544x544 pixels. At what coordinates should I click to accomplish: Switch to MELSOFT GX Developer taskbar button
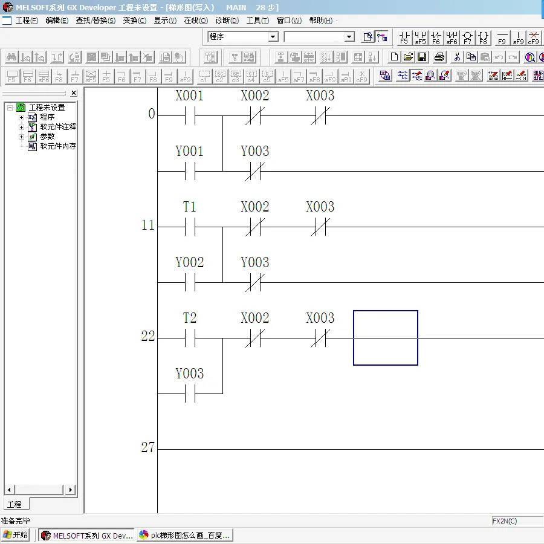86,536
